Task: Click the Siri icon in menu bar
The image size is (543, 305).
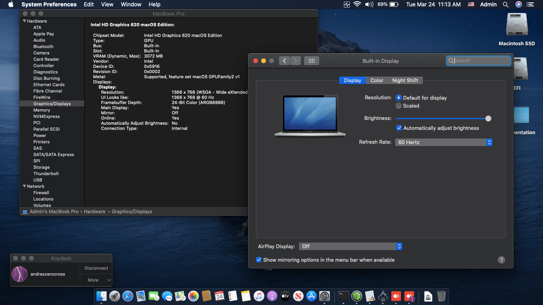Action: [518, 4]
